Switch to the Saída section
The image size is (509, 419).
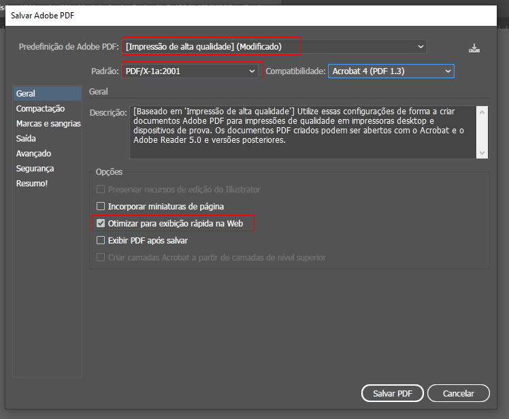(47, 138)
